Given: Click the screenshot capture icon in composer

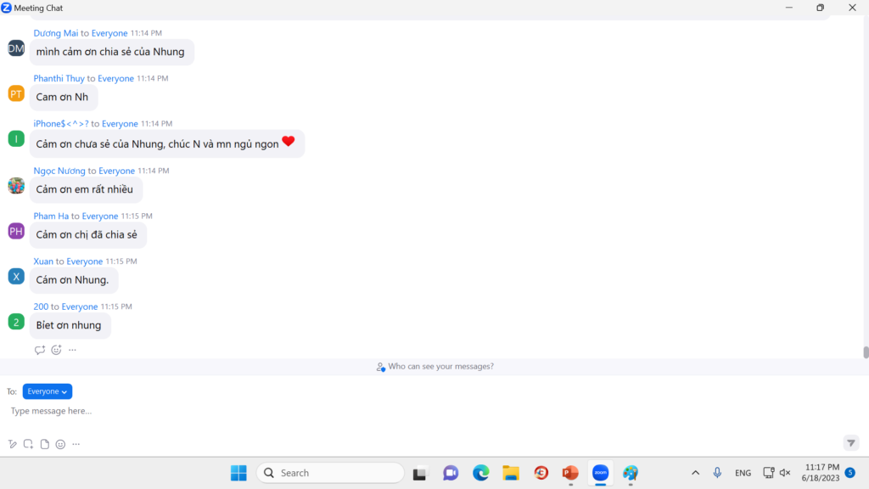Looking at the screenshot, I should [28, 444].
